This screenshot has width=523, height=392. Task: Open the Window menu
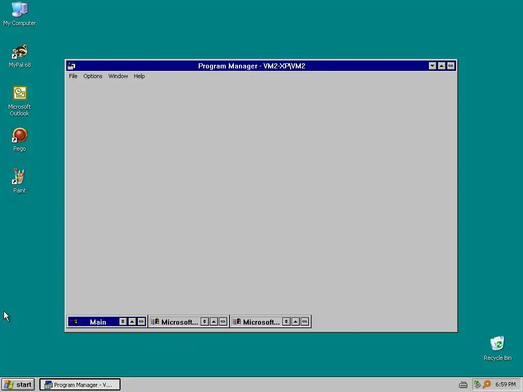point(118,76)
